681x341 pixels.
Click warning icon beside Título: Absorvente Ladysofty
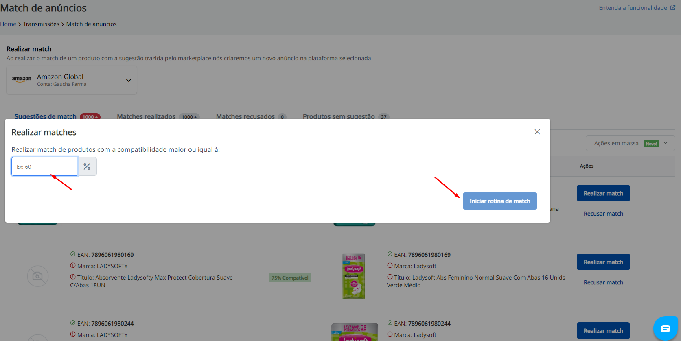click(x=73, y=277)
